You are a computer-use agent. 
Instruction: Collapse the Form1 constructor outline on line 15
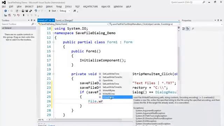pyautogui.click(x=54, y=51)
